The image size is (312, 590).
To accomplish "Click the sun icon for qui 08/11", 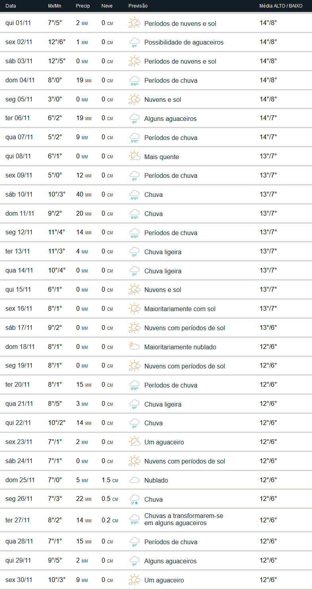I will click(135, 156).
